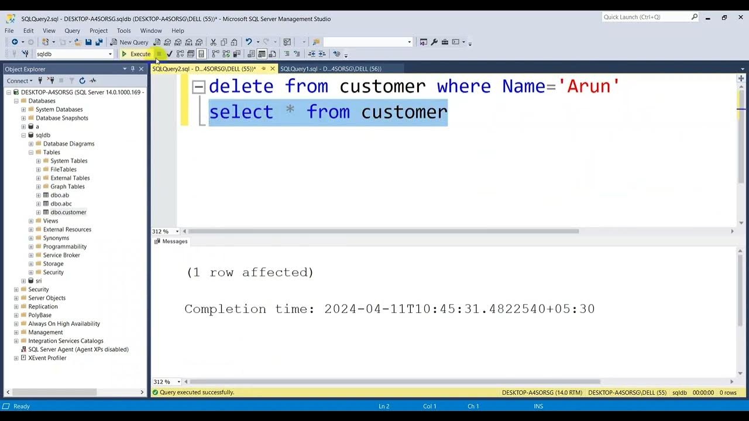Toggle Include Client Statistics
Image resolution: width=749 pixels, height=421 pixels.
[x=236, y=54]
